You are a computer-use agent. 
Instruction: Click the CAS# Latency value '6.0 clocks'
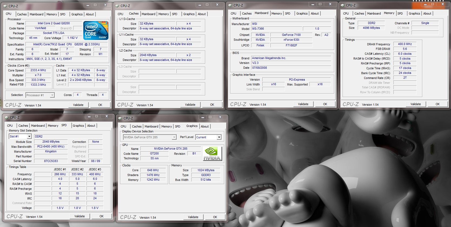click(405, 54)
